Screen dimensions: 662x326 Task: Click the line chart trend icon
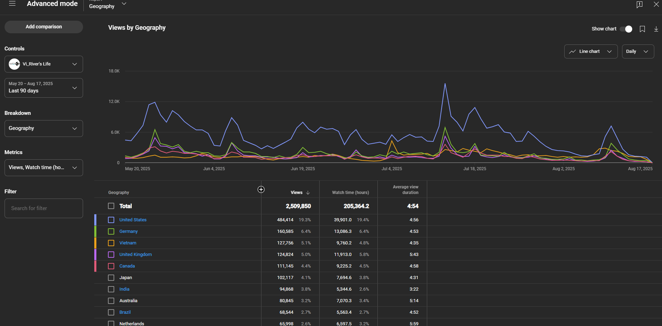coord(573,51)
